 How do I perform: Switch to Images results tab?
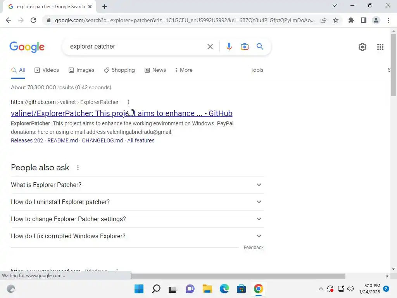click(81, 70)
